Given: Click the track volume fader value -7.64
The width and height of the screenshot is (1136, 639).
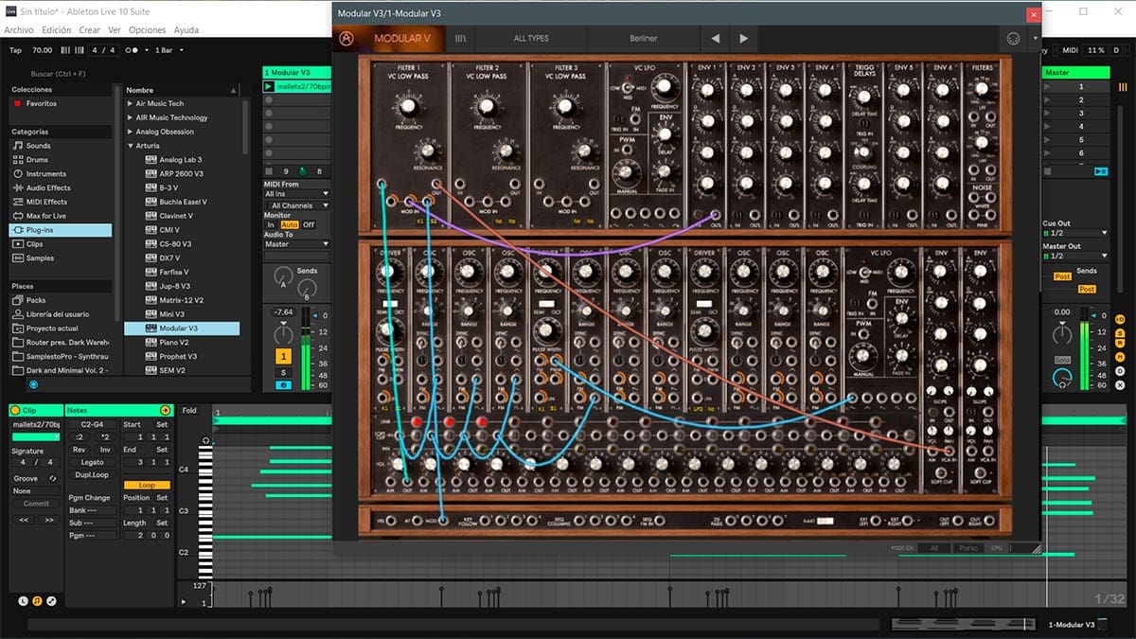Looking at the screenshot, I should pyautogui.click(x=283, y=311).
